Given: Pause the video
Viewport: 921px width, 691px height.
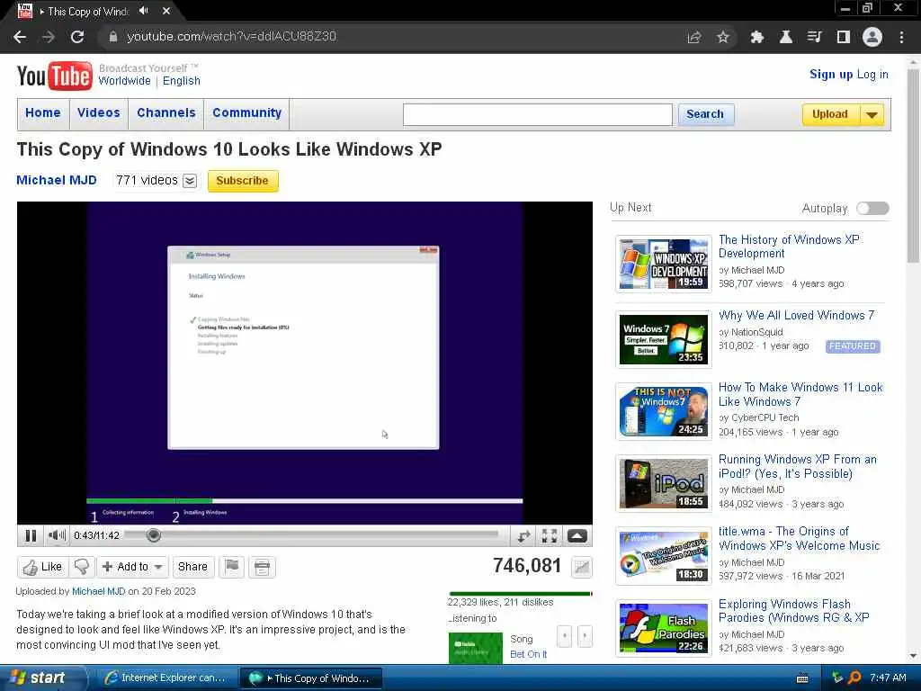Looking at the screenshot, I should click(x=31, y=535).
